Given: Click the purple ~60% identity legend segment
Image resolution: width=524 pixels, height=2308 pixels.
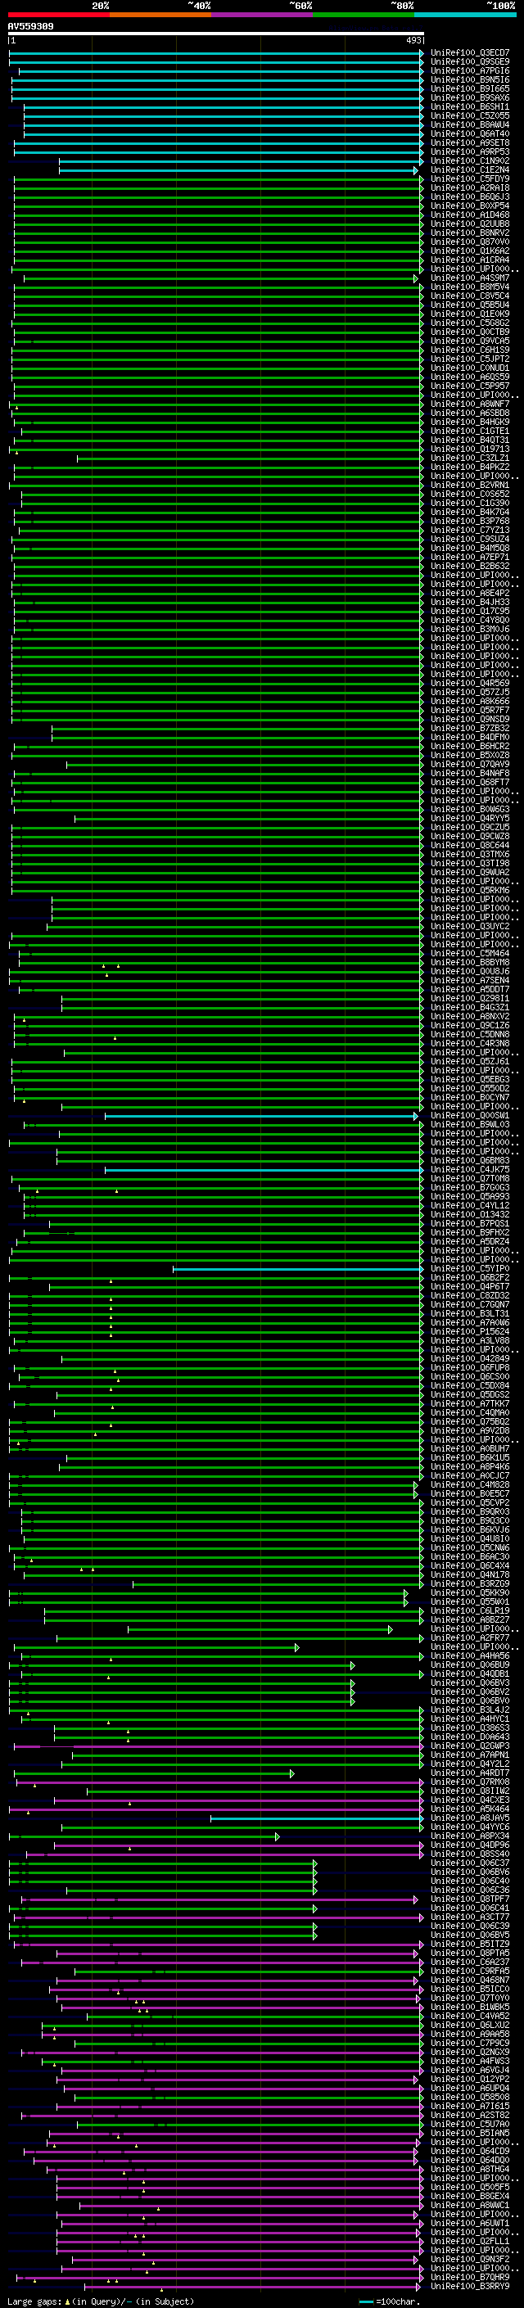Looking at the screenshot, I should click(261, 15).
